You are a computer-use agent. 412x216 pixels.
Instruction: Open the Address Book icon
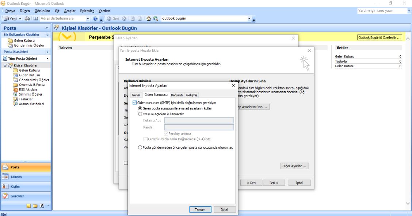tap(36, 19)
